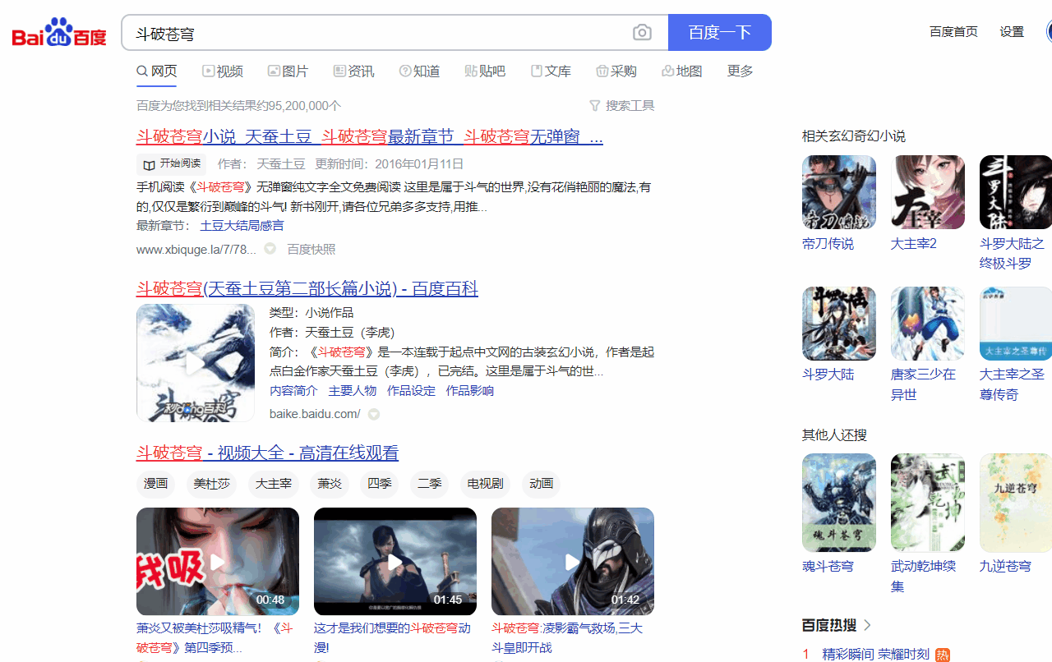The height and width of the screenshot is (662, 1052).
Task: Open the 文库 tab
Action: click(551, 71)
